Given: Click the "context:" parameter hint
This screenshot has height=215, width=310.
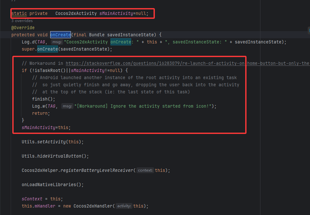Looking at the screenshot, I should pyautogui.click(x=145, y=170).
